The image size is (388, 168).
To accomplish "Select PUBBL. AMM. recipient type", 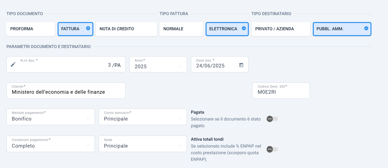I will 342,29.
